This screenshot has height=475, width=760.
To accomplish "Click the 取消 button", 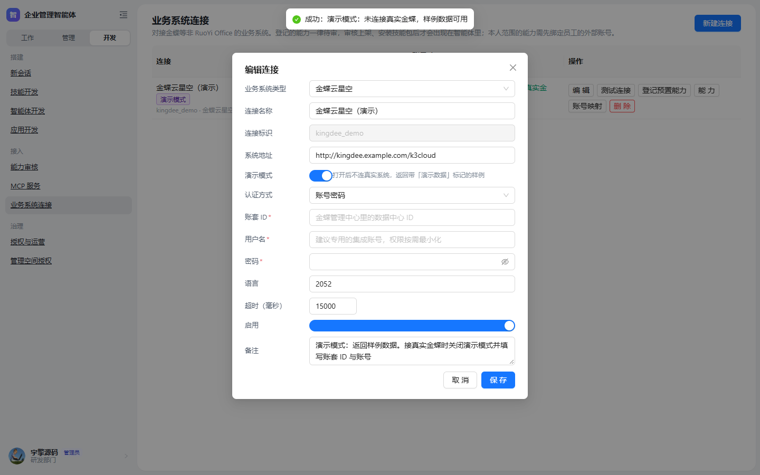I will click(x=460, y=380).
